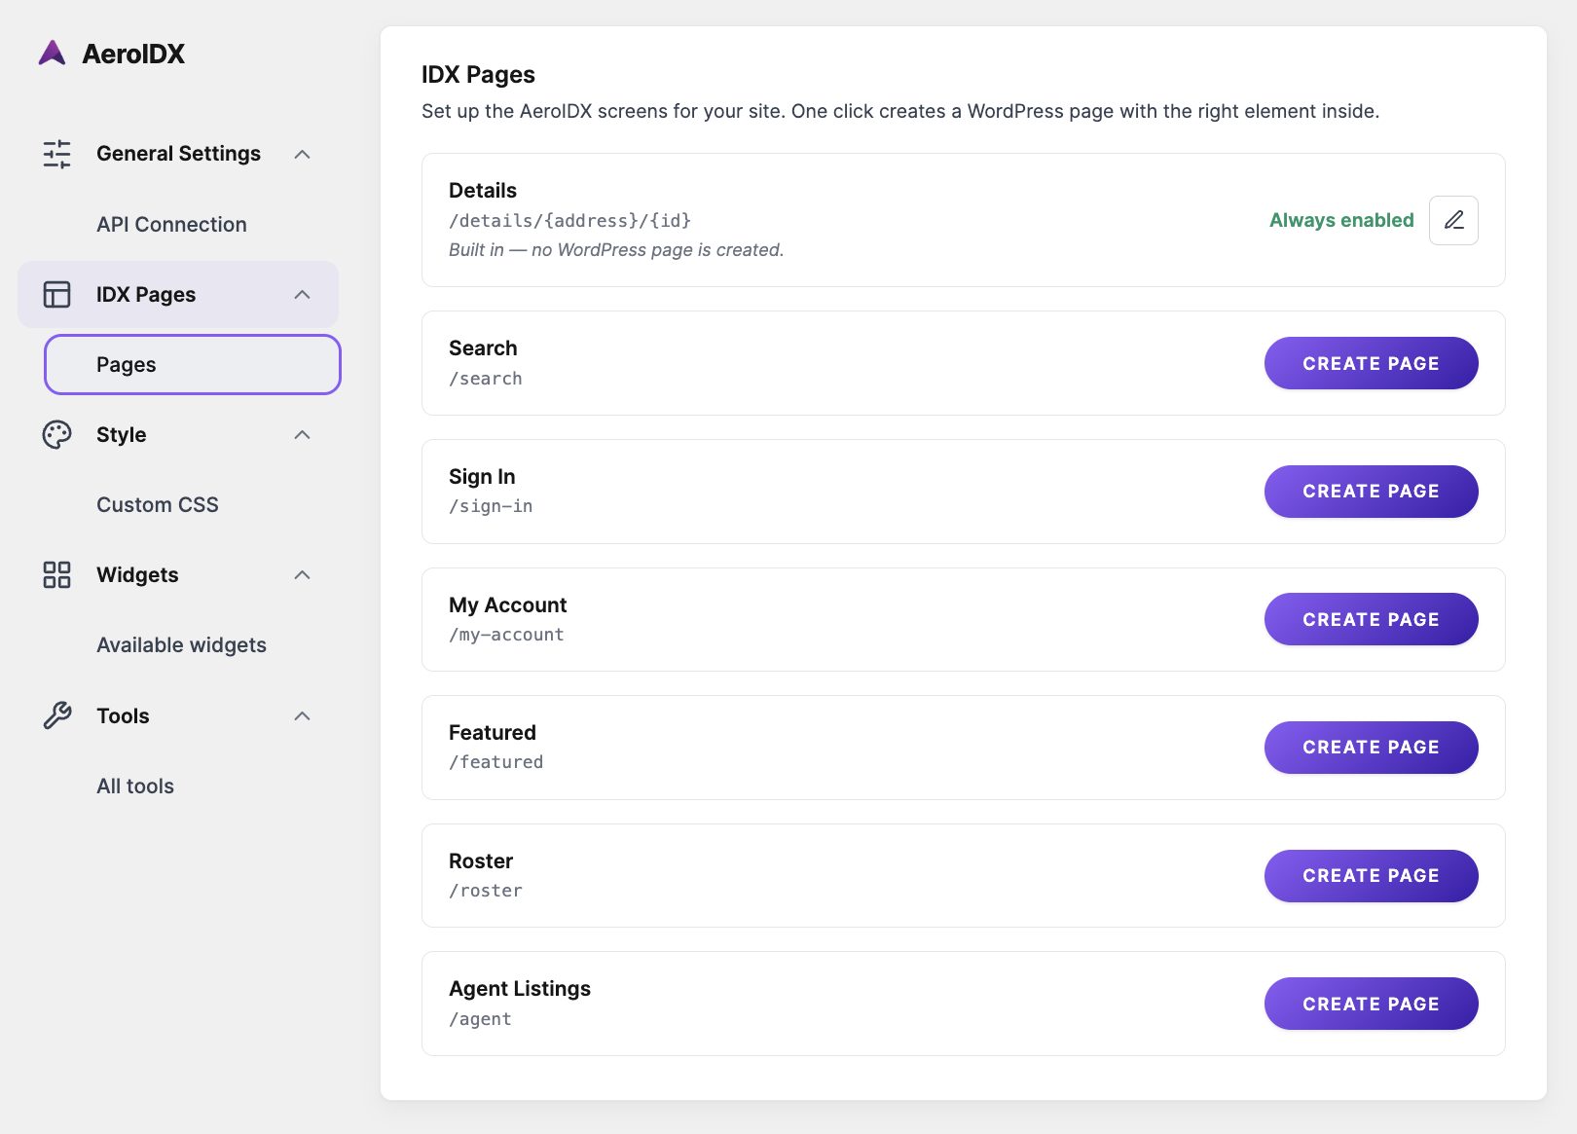Collapse the Widgets section chevron

[x=303, y=574]
